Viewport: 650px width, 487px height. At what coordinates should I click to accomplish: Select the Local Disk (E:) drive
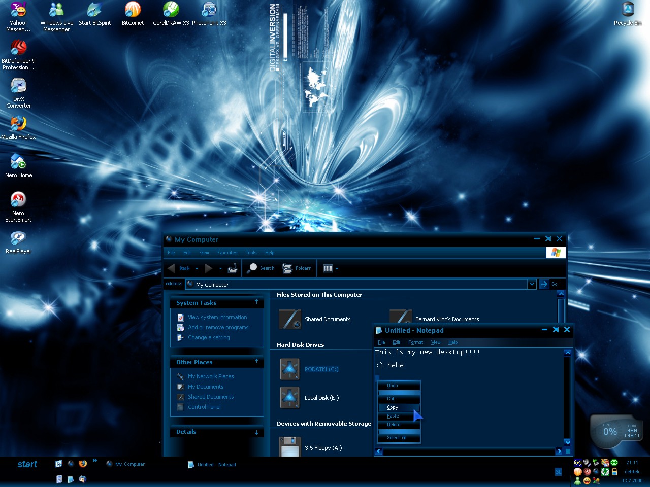[309, 398]
